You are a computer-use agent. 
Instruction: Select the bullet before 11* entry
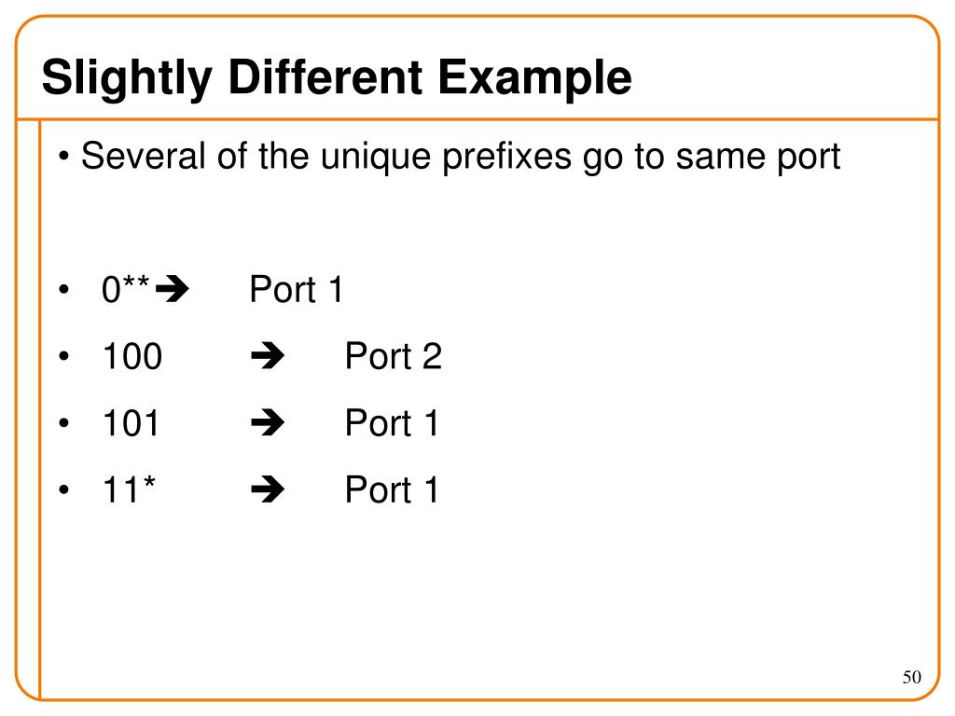click(64, 490)
